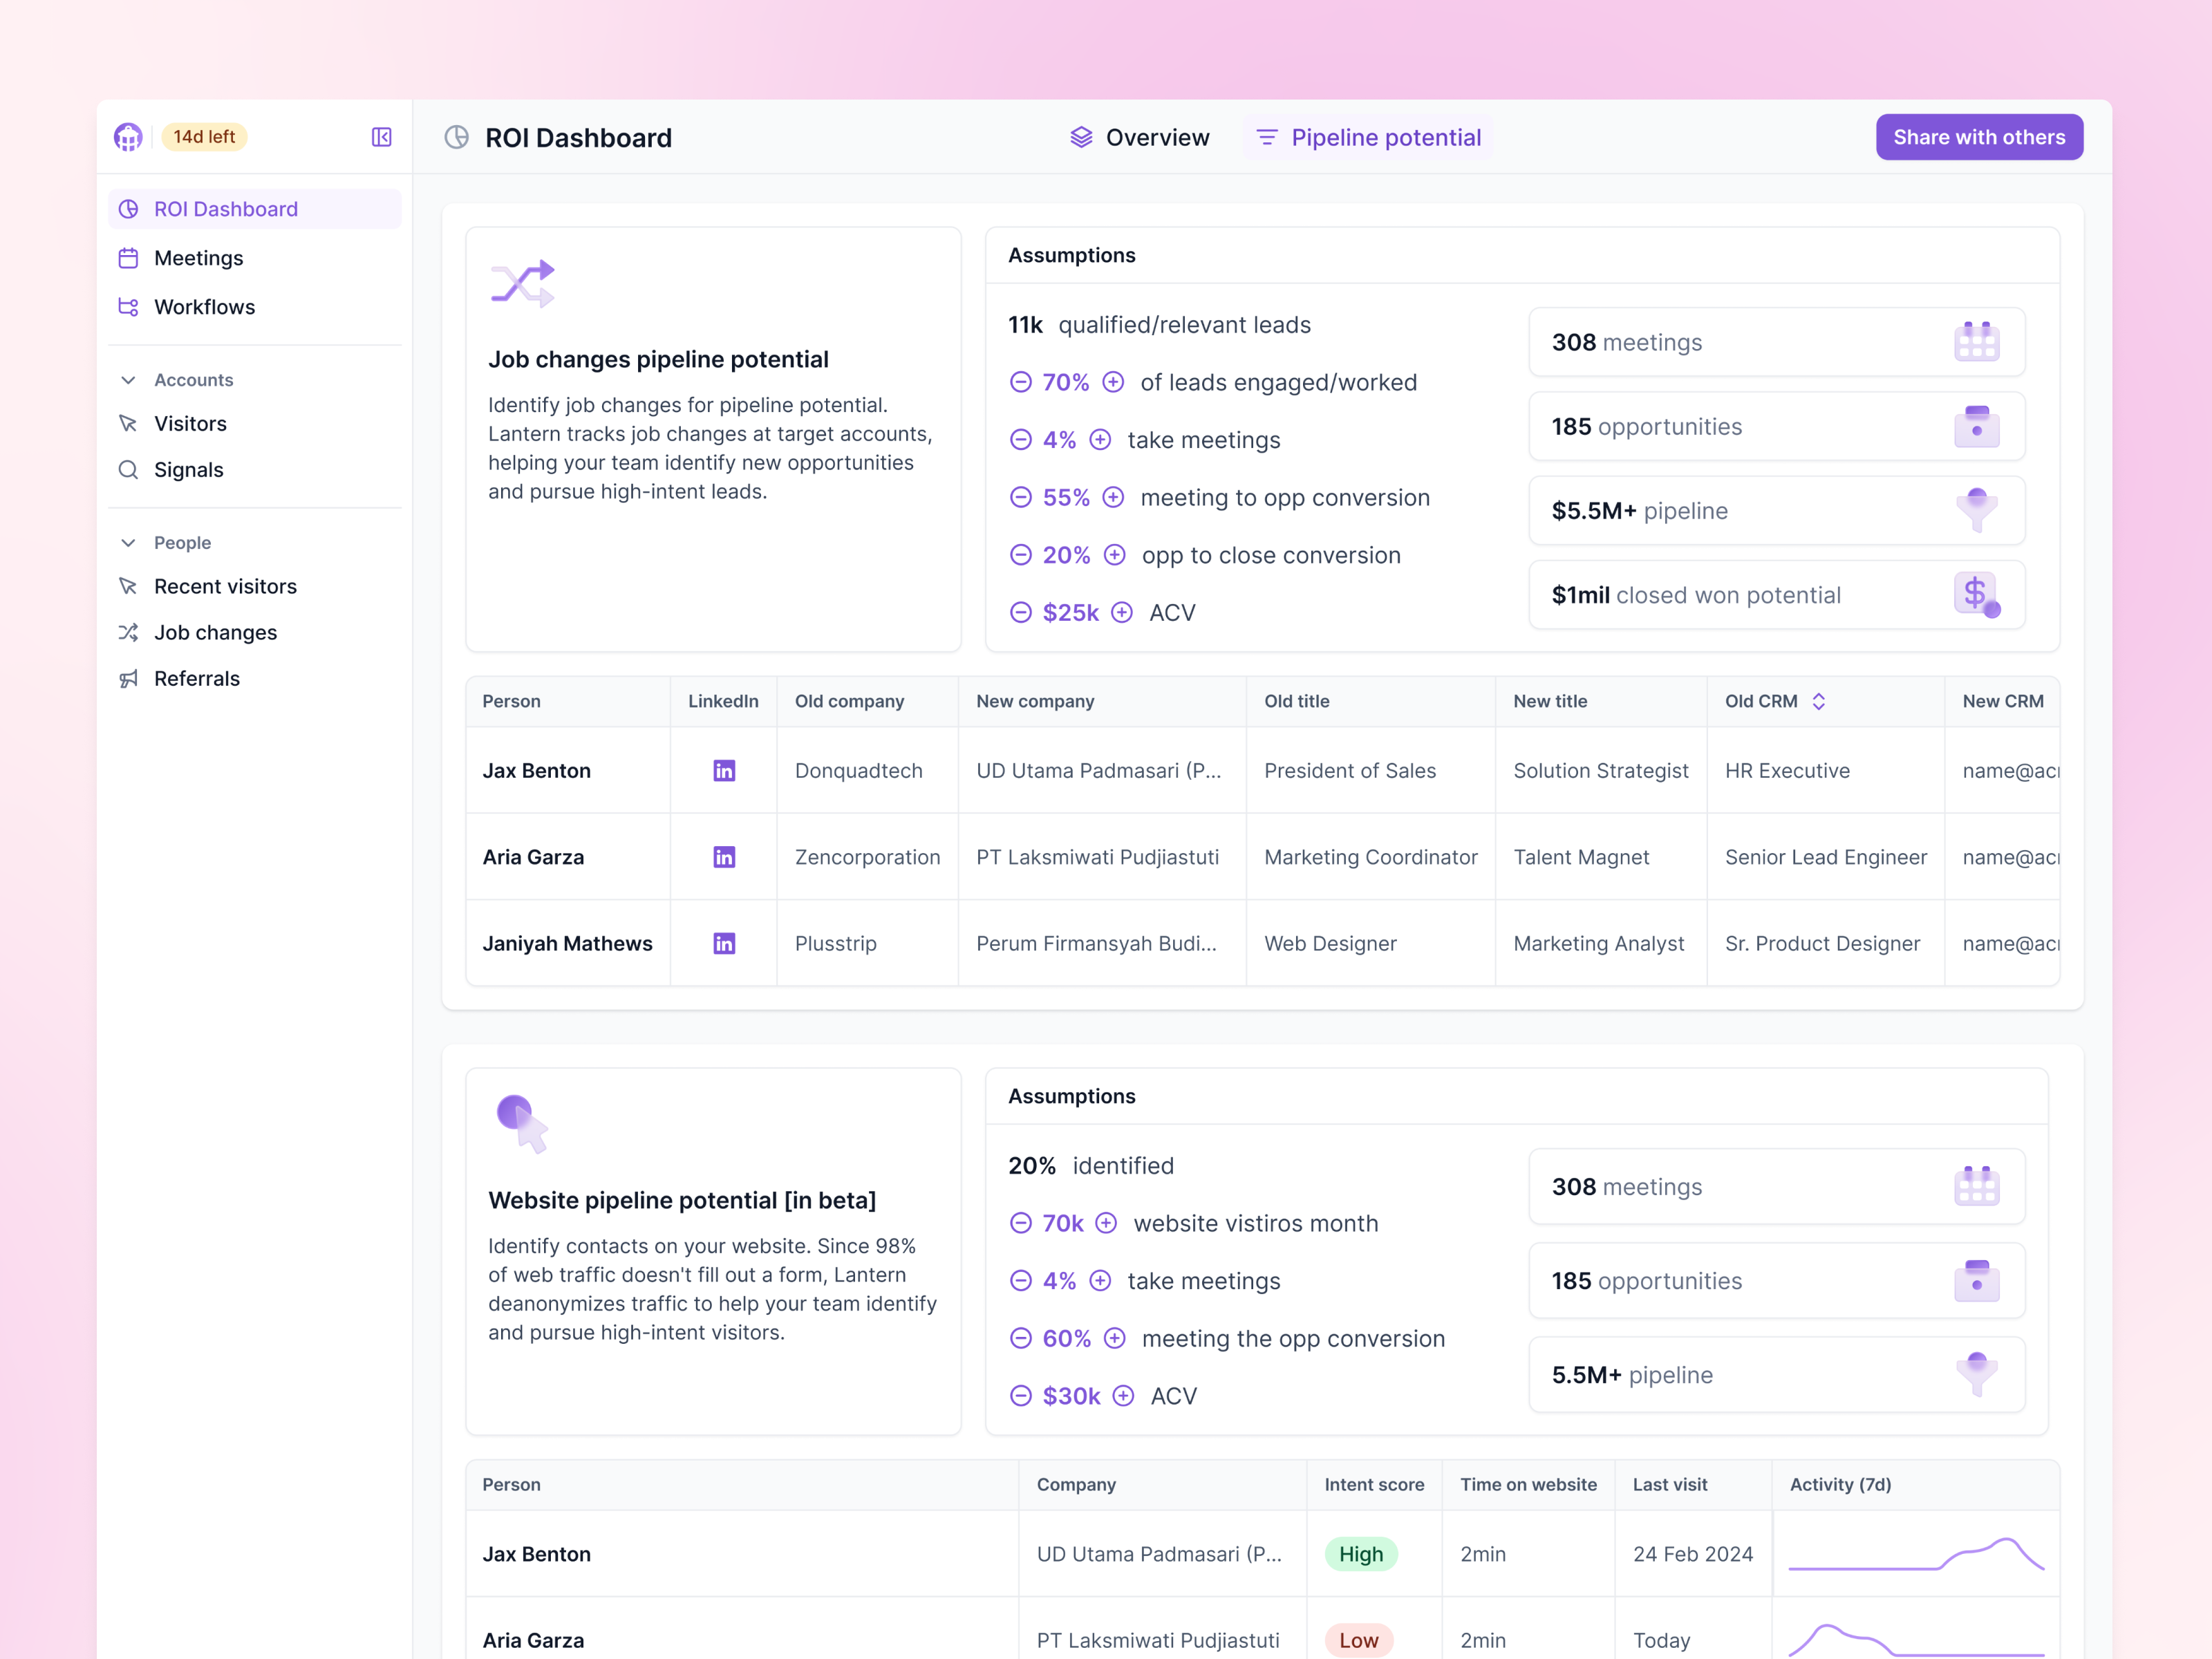The width and height of the screenshot is (2212, 1659).
Task: Open Signals under Accounts
Action: point(188,469)
